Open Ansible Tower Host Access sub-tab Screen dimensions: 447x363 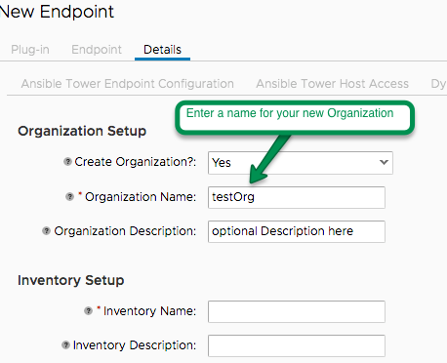[332, 84]
